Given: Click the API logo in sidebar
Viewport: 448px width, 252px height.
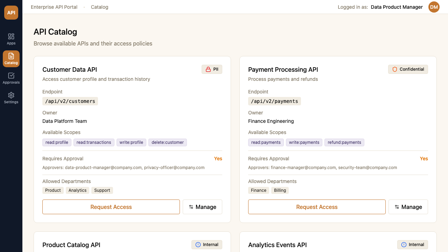Looking at the screenshot, I should click(x=11, y=13).
